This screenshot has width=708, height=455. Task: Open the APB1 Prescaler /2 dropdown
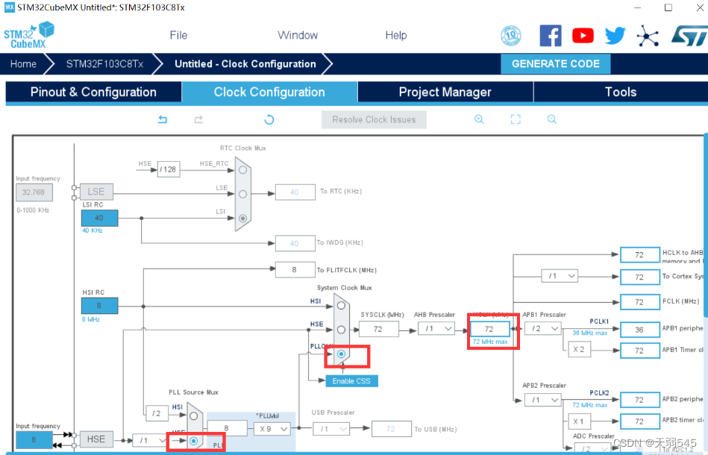coord(542,328)
